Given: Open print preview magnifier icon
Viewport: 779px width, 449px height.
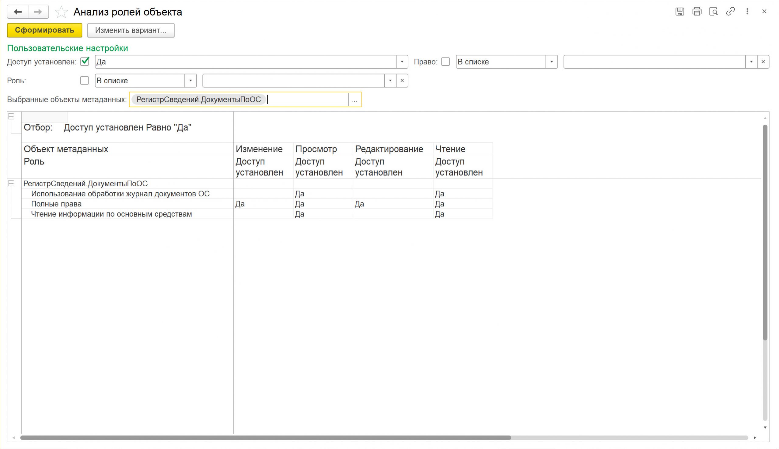Looking at the screenshot, I should (x=713, y=12).
